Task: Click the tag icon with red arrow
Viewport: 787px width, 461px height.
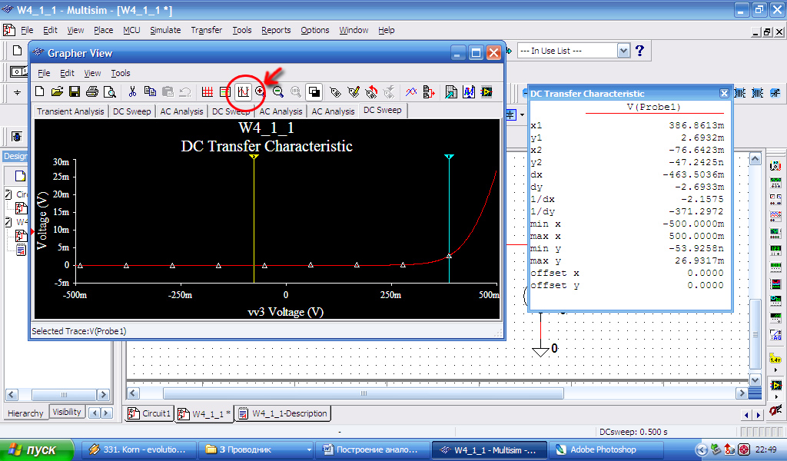Action: pyautogui.click(x=371, y=91)
